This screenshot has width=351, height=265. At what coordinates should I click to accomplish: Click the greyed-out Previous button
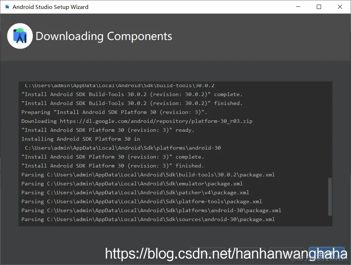[208, 253]
